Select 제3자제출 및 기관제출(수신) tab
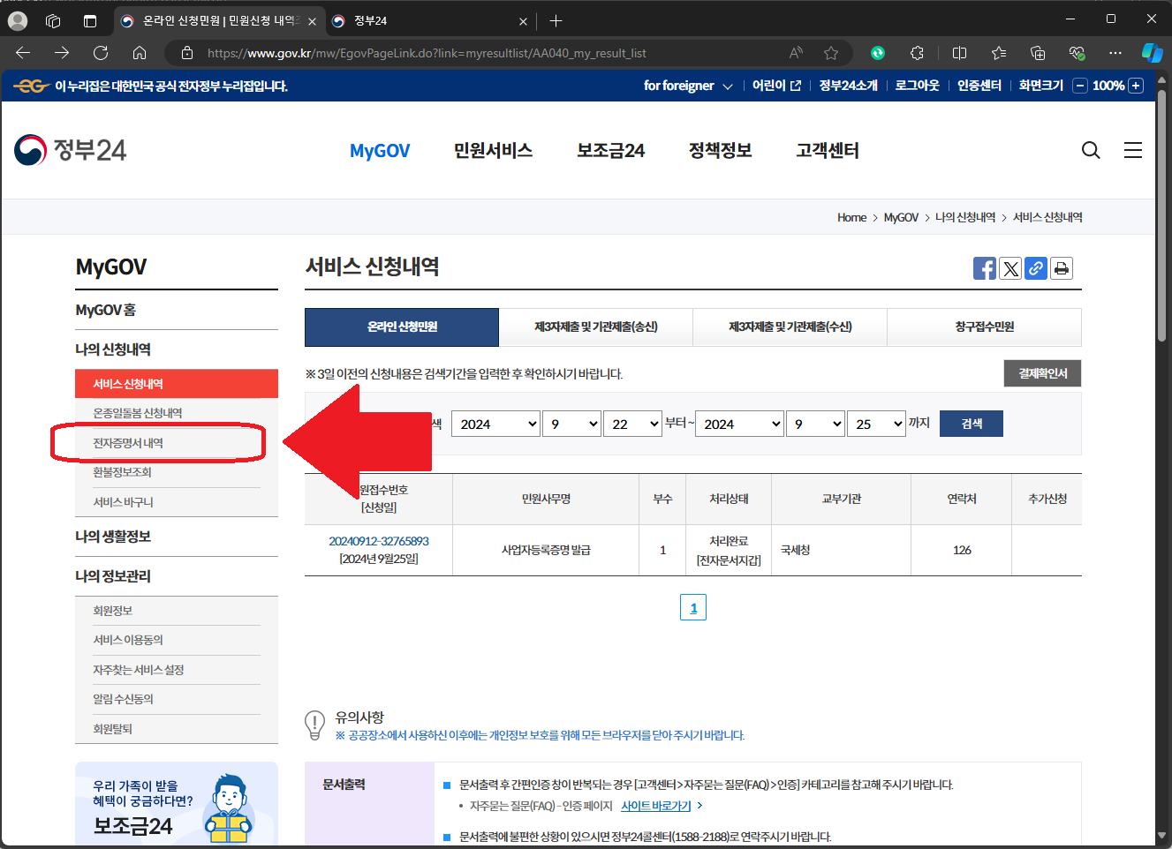The width and height of the screenshot is (1172, 849). click(x=790, y=327)
